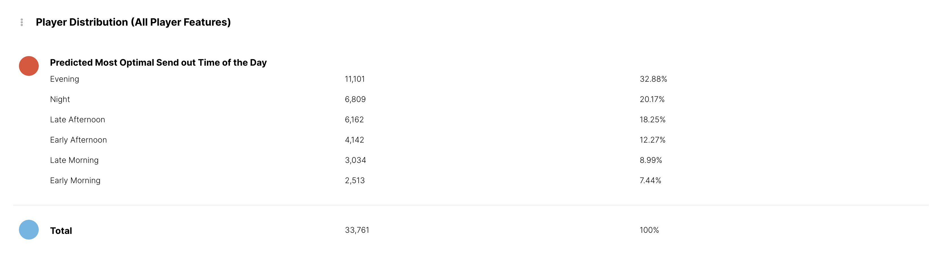This screenshot has height=257, width=941.
Task: Click the Late Afternoon row label
Action: [x=77, y=119]
